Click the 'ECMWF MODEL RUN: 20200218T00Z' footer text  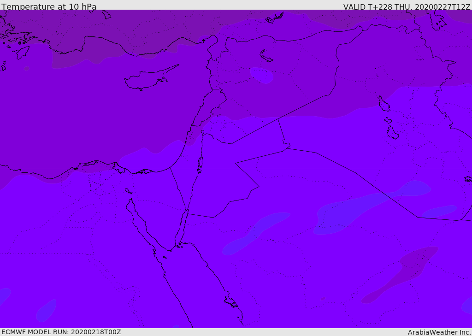click(61, 332)
